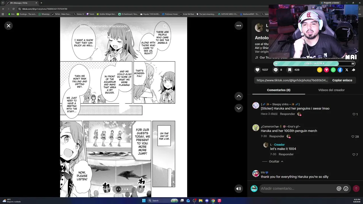
Task: Repost using the yellow repost icon
Action: pyautogui.click(x=320, y=70)
